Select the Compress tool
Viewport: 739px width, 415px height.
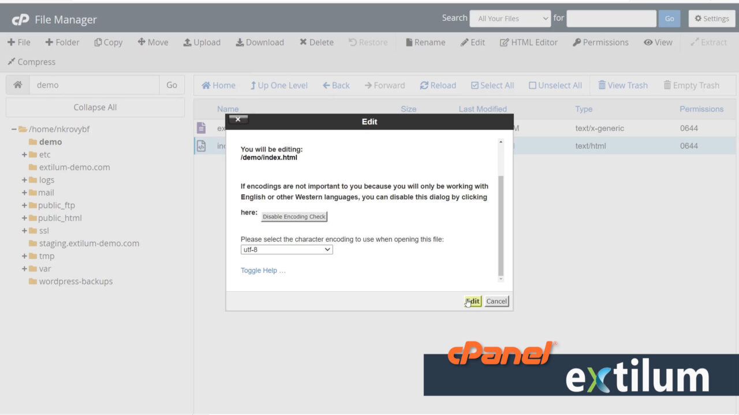pyautogui.click(x=31, y=62)
